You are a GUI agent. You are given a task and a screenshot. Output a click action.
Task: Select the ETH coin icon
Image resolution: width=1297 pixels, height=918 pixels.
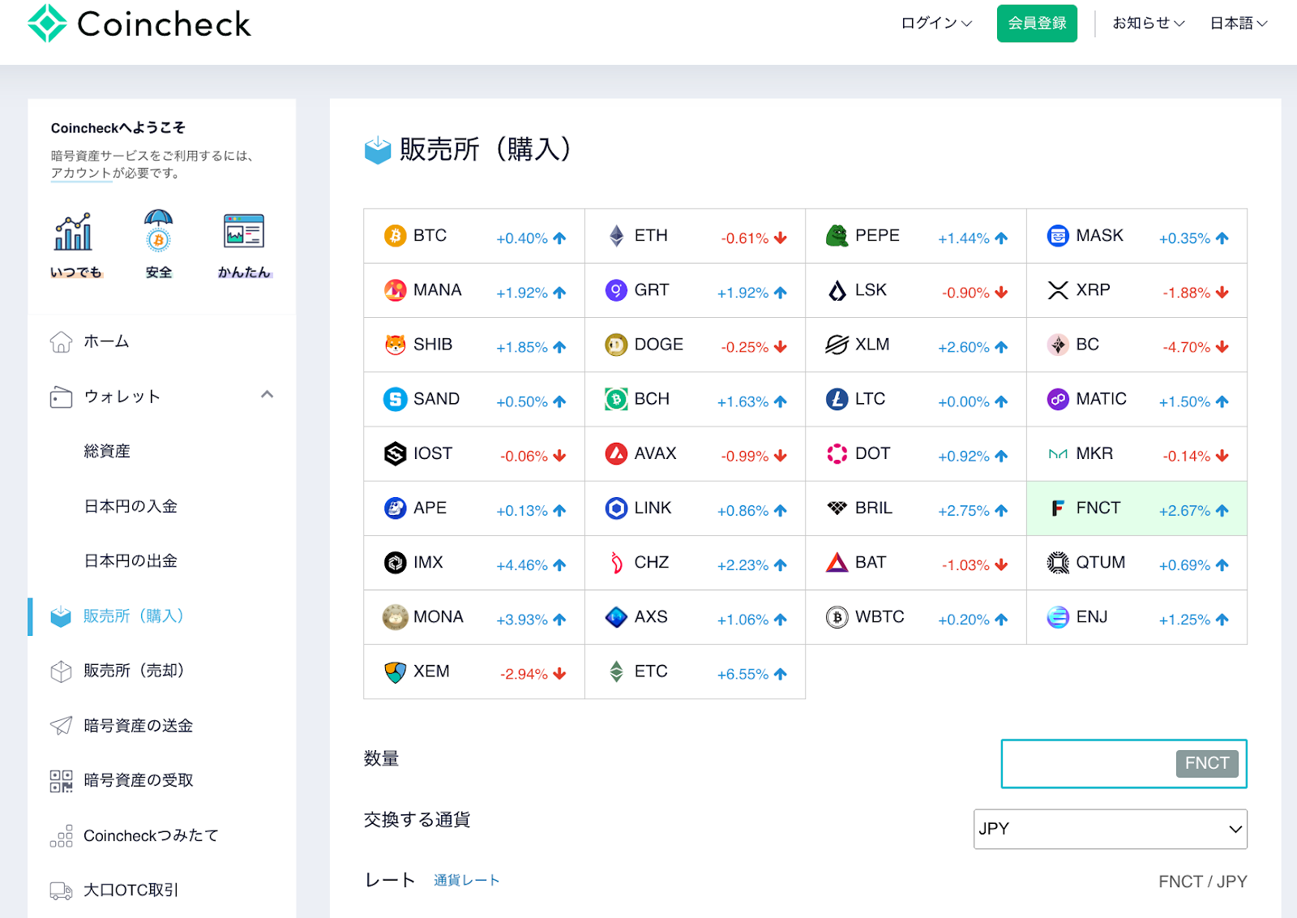[x=617, y=236]
